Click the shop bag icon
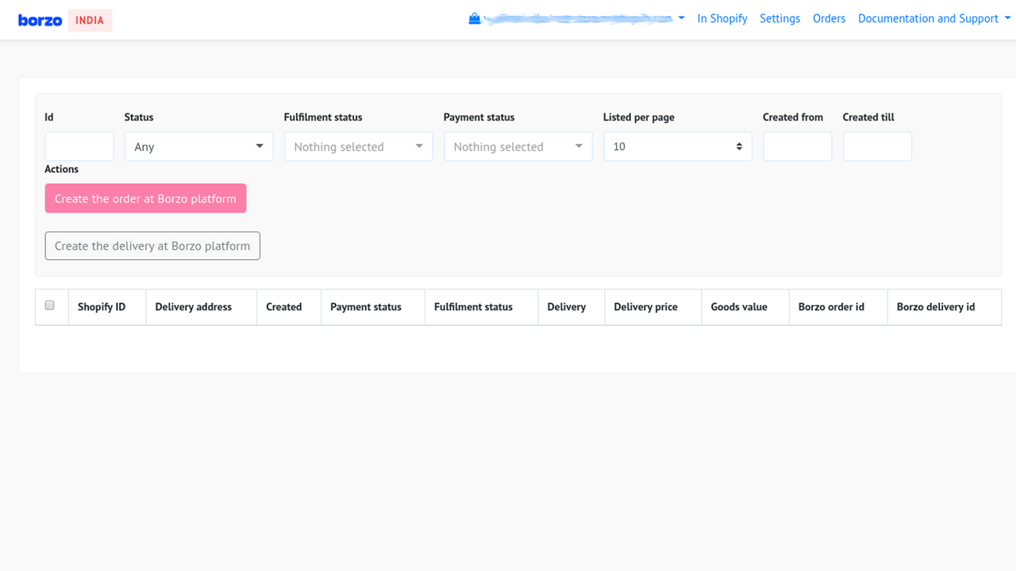Screen dimensions: 1016x571 point(475,18)
